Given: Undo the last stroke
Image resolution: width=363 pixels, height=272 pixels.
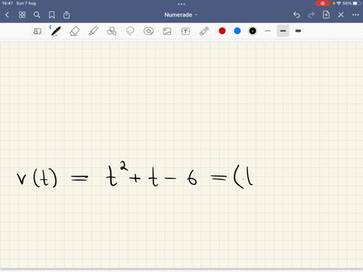Looking at the screenshot, I should (x=296, y=15).
